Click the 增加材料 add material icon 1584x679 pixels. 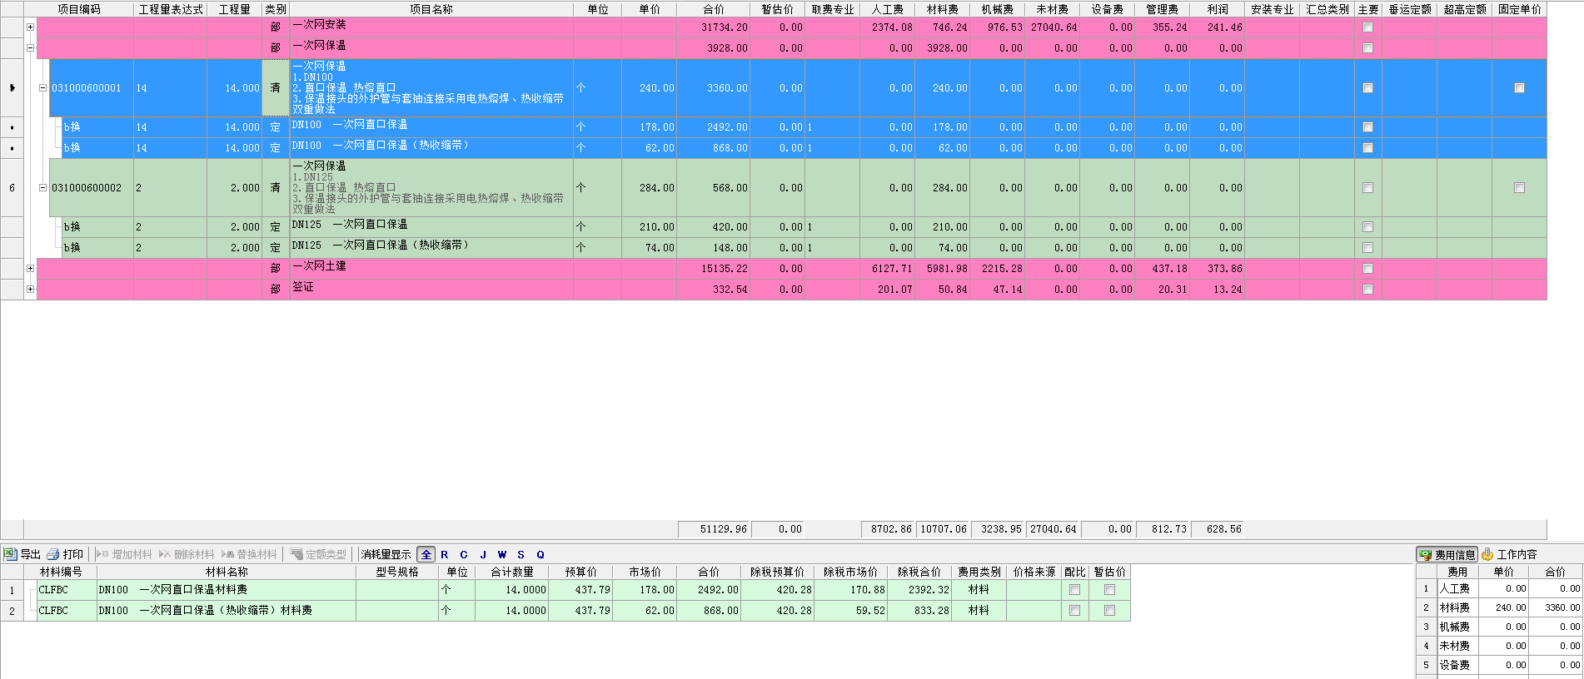tap(124, 554)
